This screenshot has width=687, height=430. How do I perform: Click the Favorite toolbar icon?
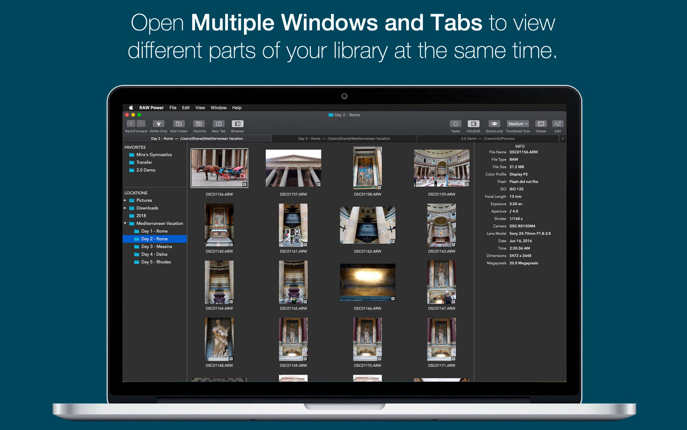point(199,124)
